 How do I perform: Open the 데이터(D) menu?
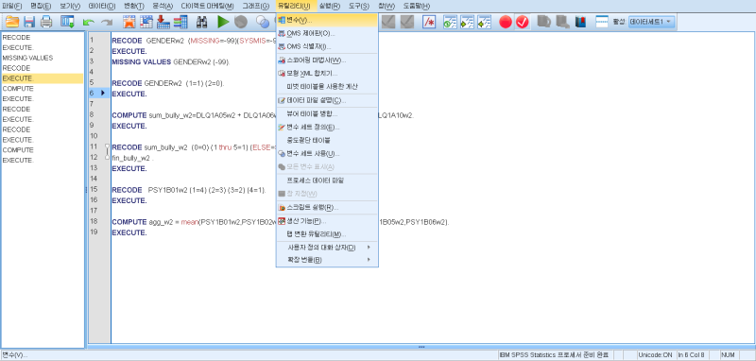(102, 7)
